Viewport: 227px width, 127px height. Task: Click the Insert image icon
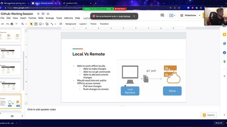coord(40,24)
